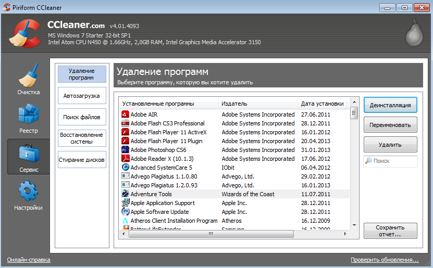This screenshot has width=433, height=268.
Task: Sort by Установленные программы column header
Action: (169, 104)
